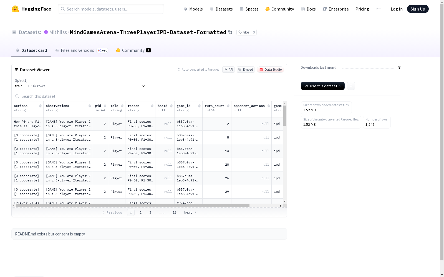Click the Sign Up button
This screenshot has width=444, height=277.
[418, 9]
